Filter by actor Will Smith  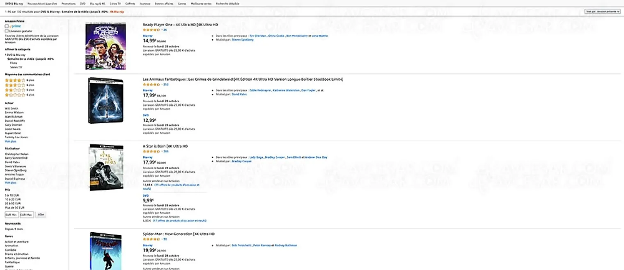[x=11, y=109]
